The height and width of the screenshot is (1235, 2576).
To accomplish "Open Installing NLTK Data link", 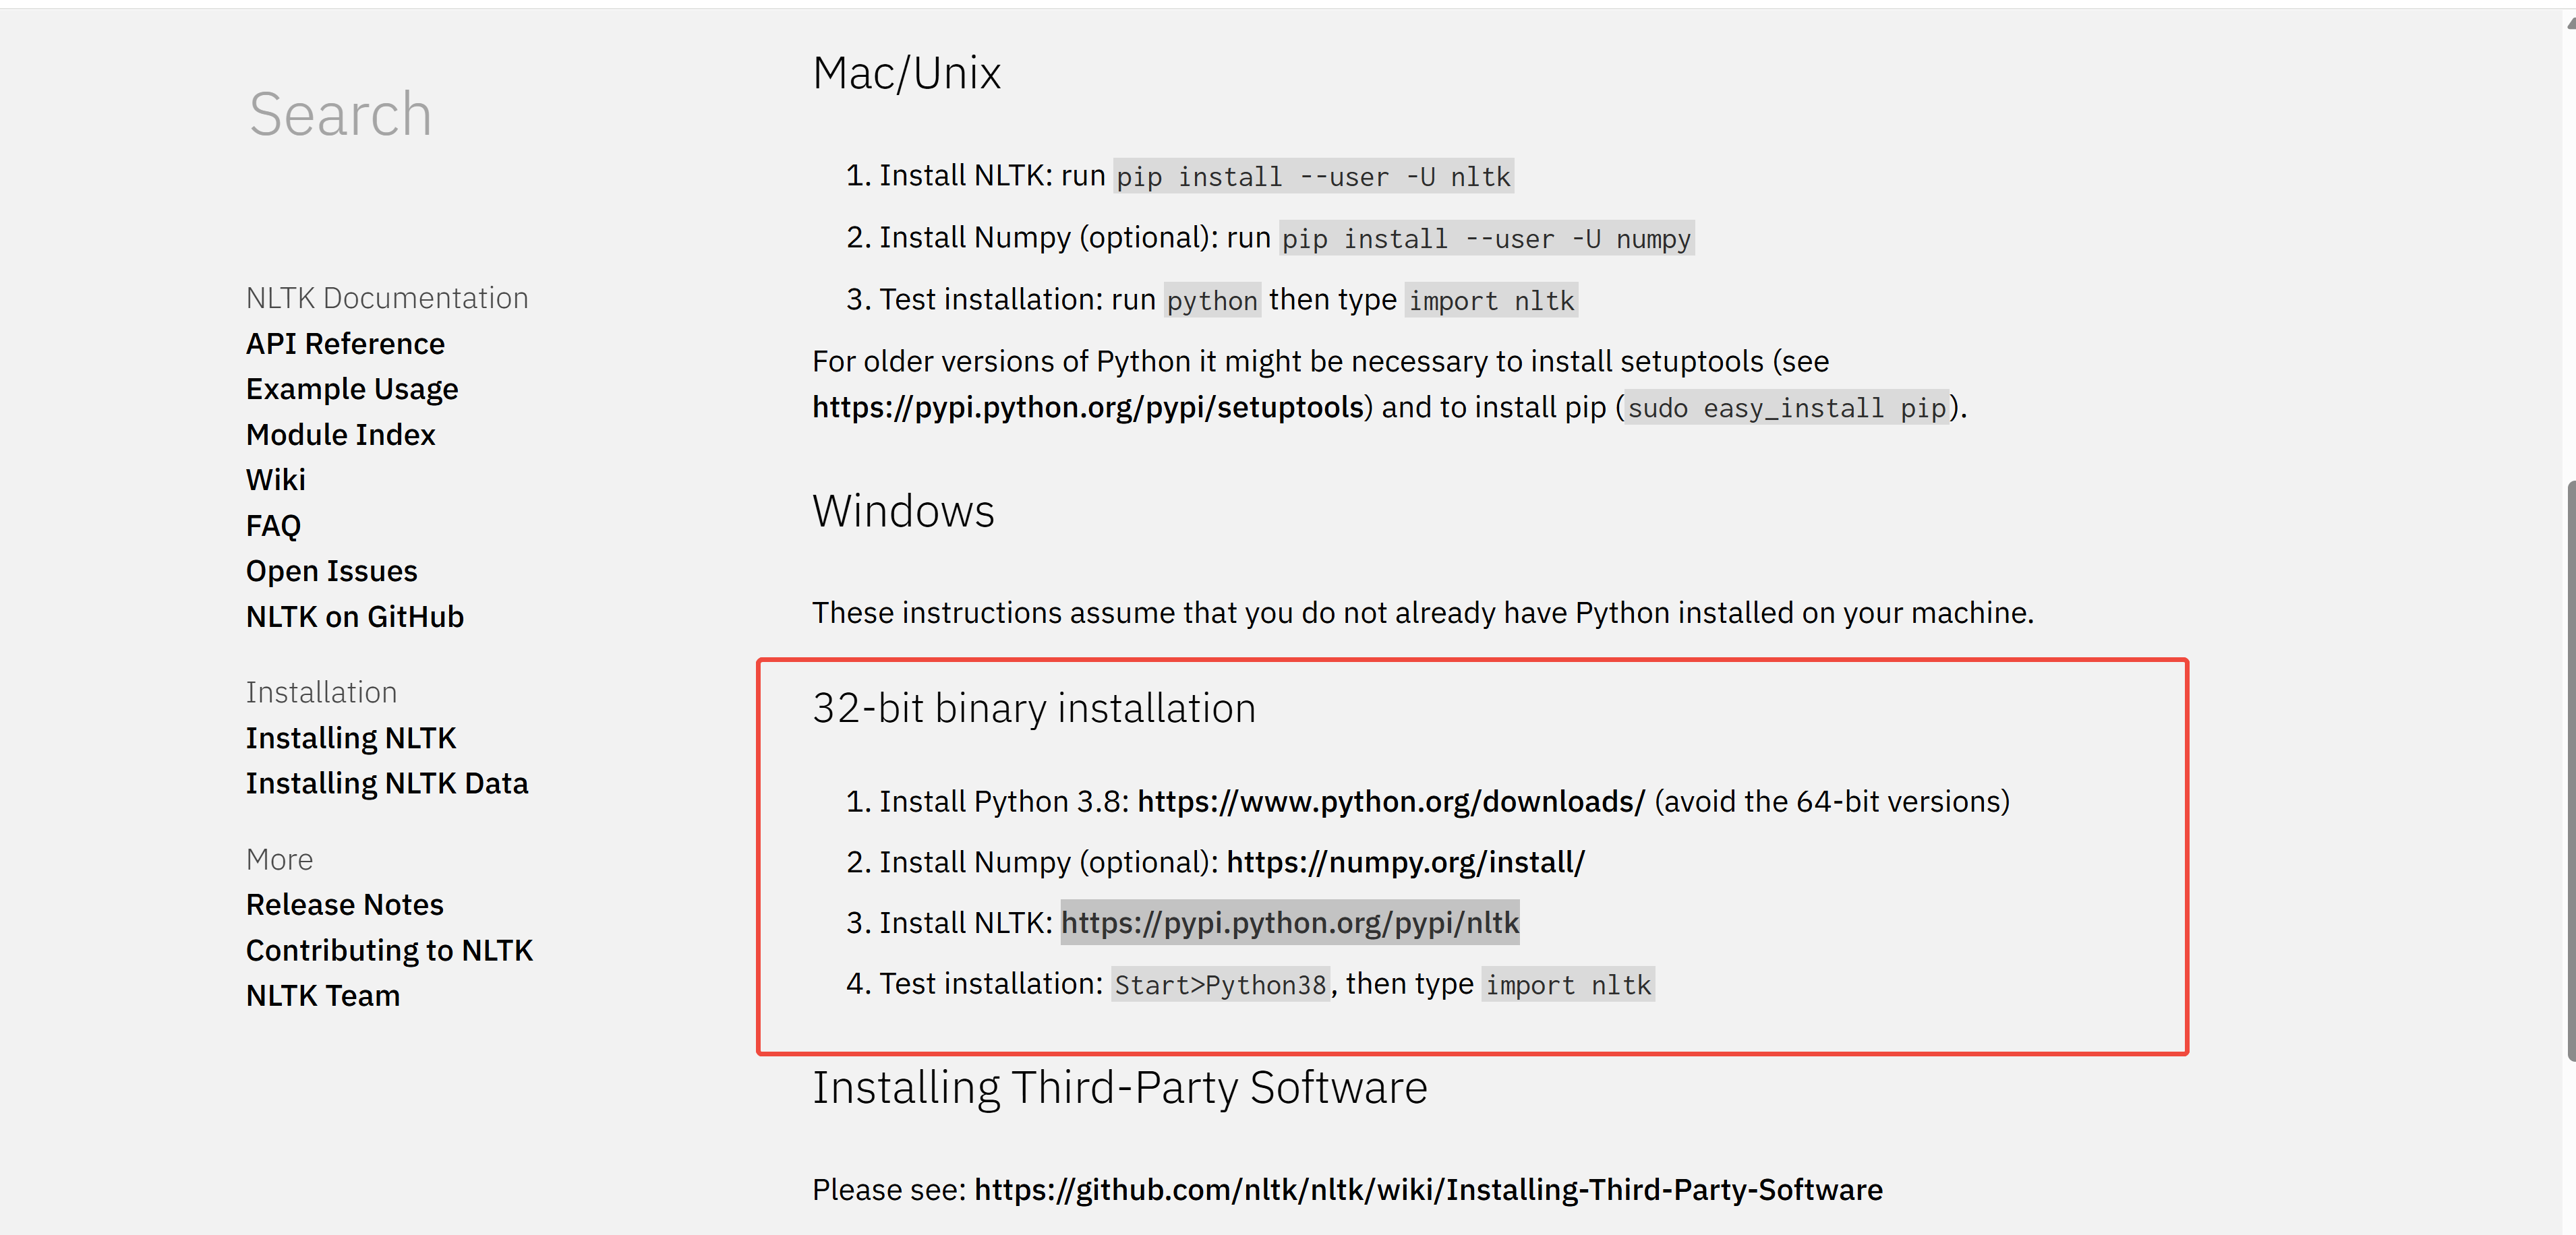I will click(x=387, y=783).
